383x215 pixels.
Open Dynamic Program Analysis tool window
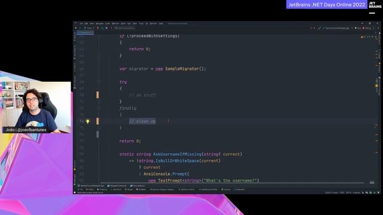pos(162,189)
